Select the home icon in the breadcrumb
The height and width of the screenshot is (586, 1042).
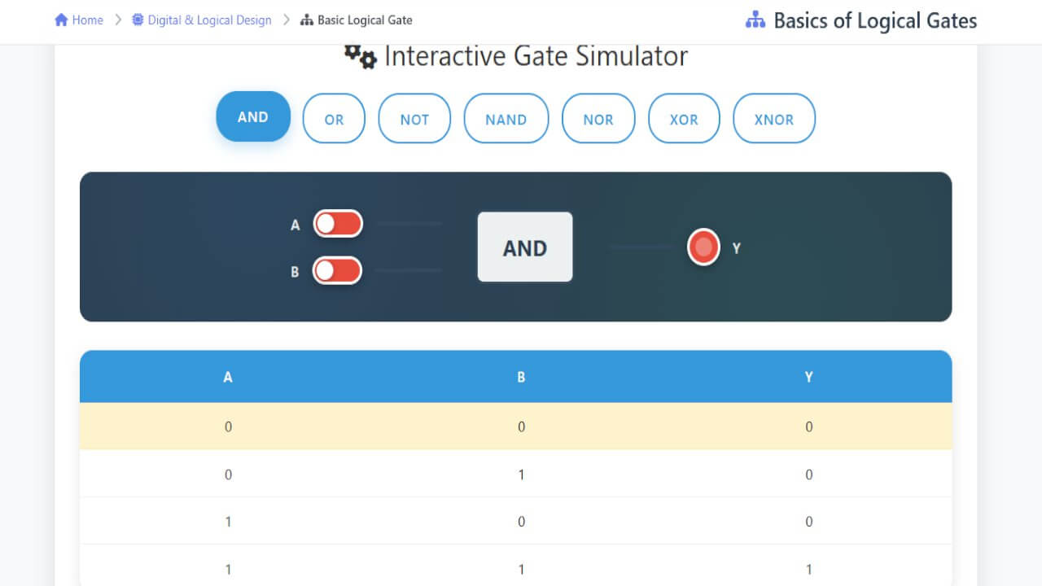(59, 19)
